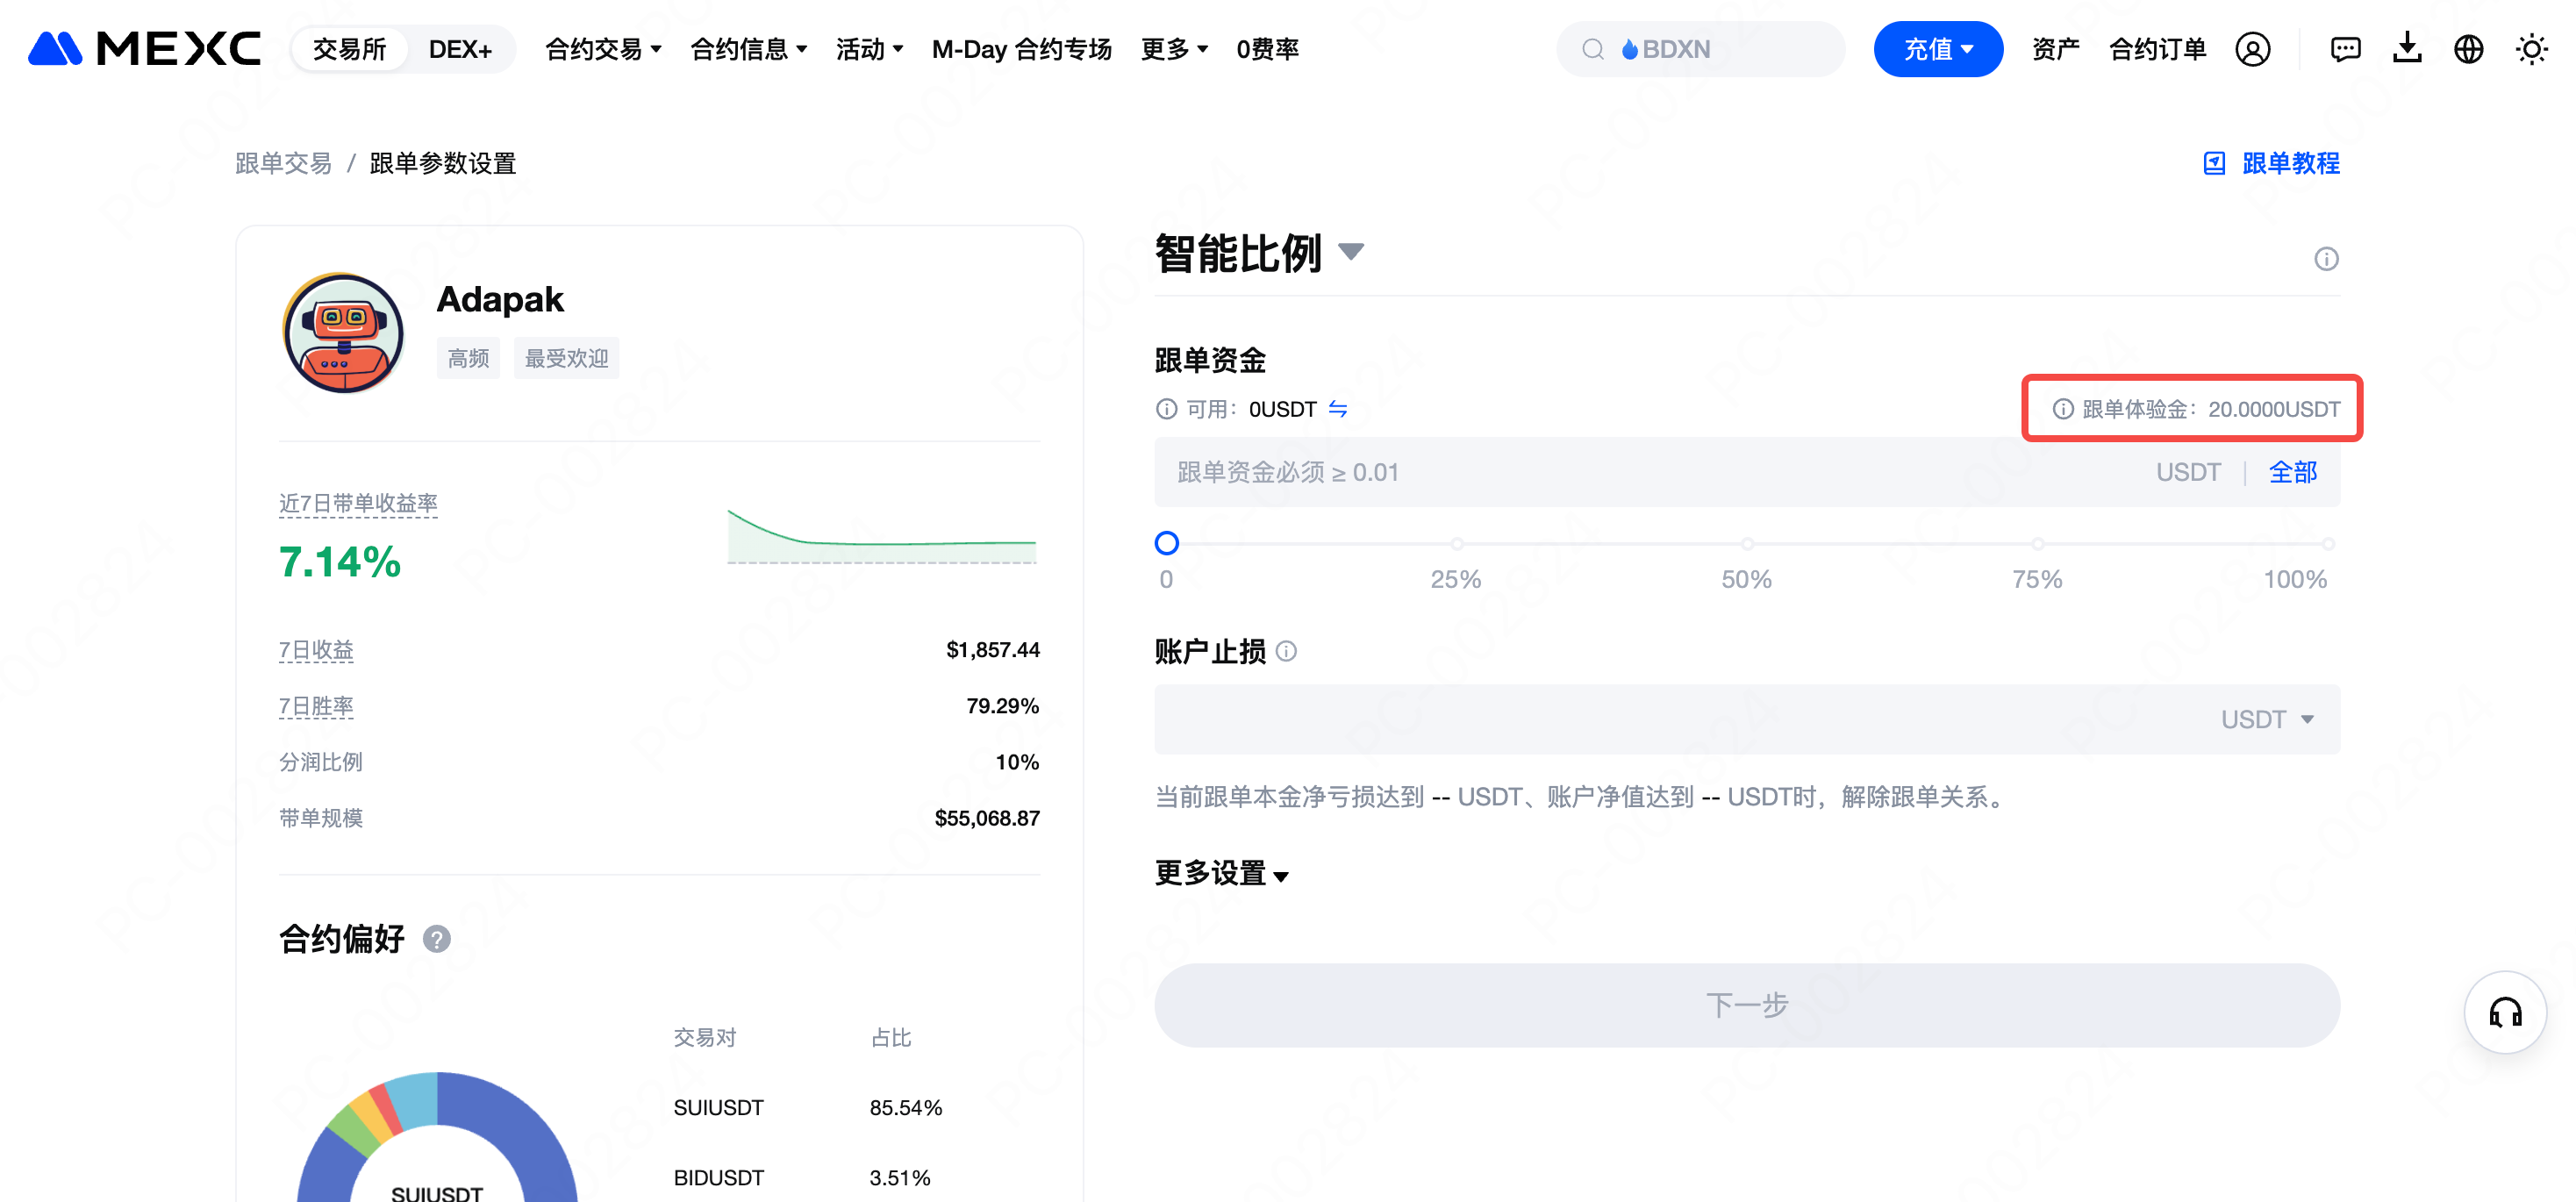The height and width of the screenshot is (1202, 2576).
Task: Set fund slider to 100%
Action: click(x=2328, y=544)
